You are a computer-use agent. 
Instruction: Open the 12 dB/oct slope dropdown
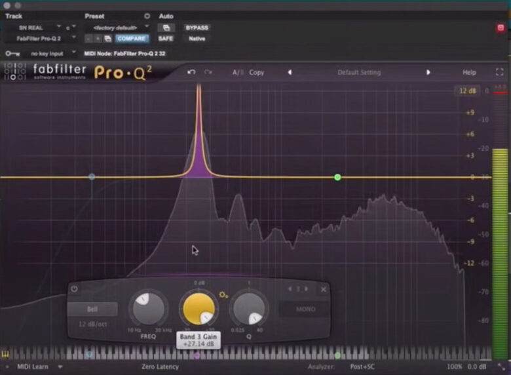92,325
